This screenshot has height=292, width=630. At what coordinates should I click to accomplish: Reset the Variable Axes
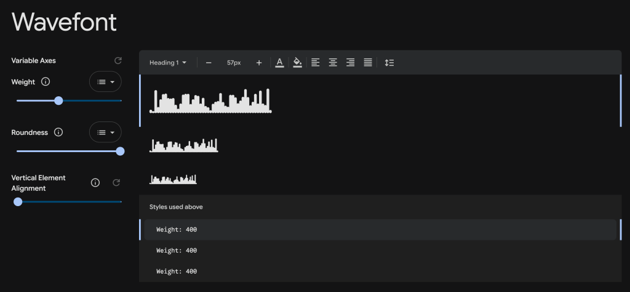tap(118, 61)
